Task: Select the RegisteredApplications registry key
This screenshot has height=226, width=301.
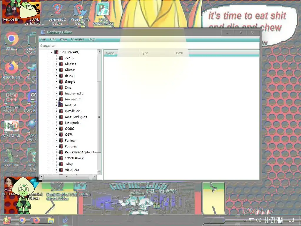Action: click(x=81, y=152)
